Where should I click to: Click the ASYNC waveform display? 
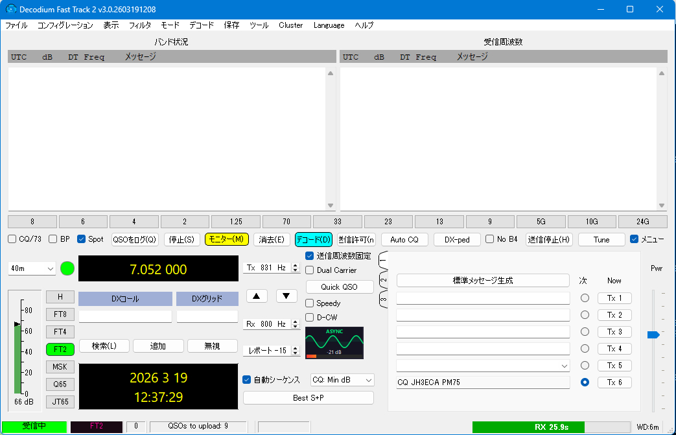point(334,342)
